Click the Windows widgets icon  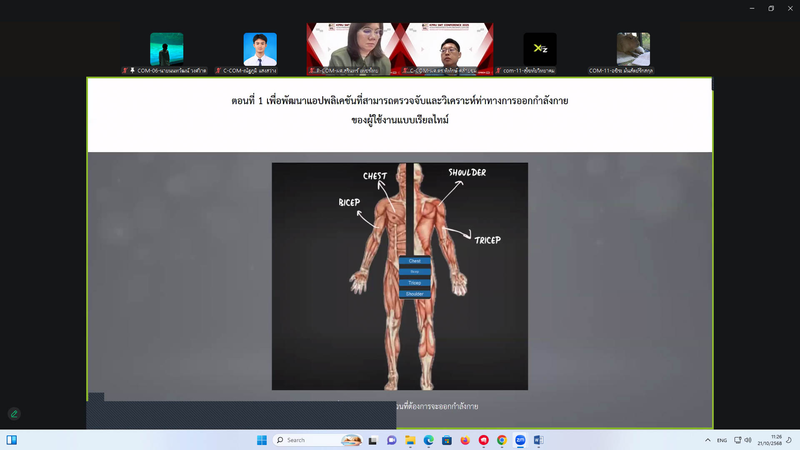coord(12,440)
